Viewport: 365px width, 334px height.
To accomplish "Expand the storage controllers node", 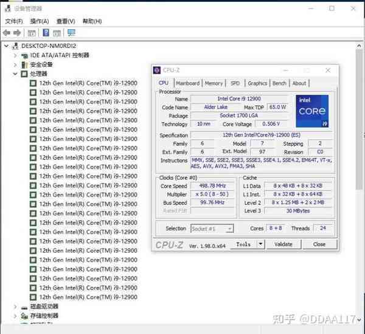I will 15,316.
